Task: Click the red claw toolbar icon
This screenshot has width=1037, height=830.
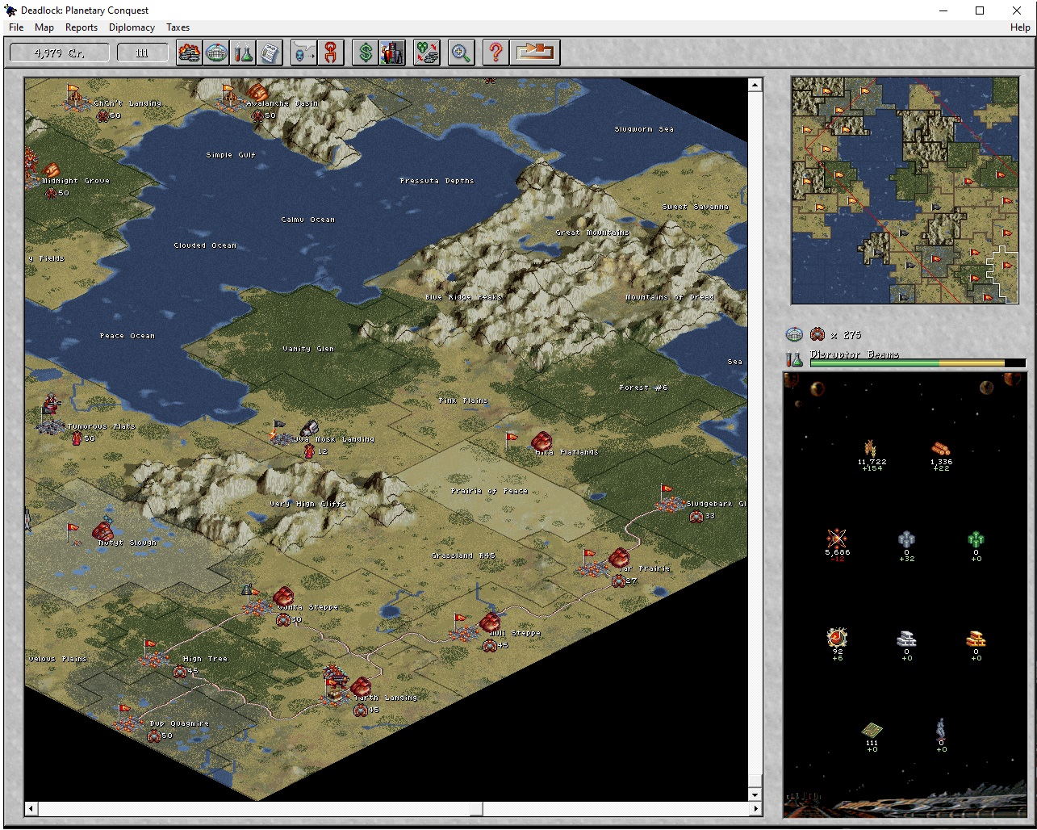Action: click(x=331, y=53)
